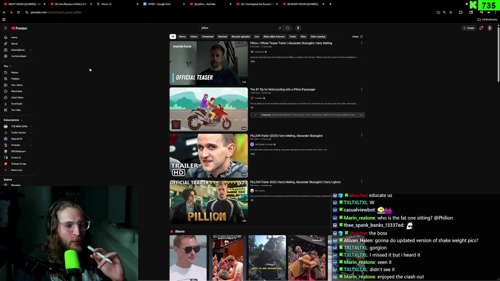The width and height of the screenshot is (500, 281).
Task: Select Rider pillion intercom chip
Action: coord(274,37)
